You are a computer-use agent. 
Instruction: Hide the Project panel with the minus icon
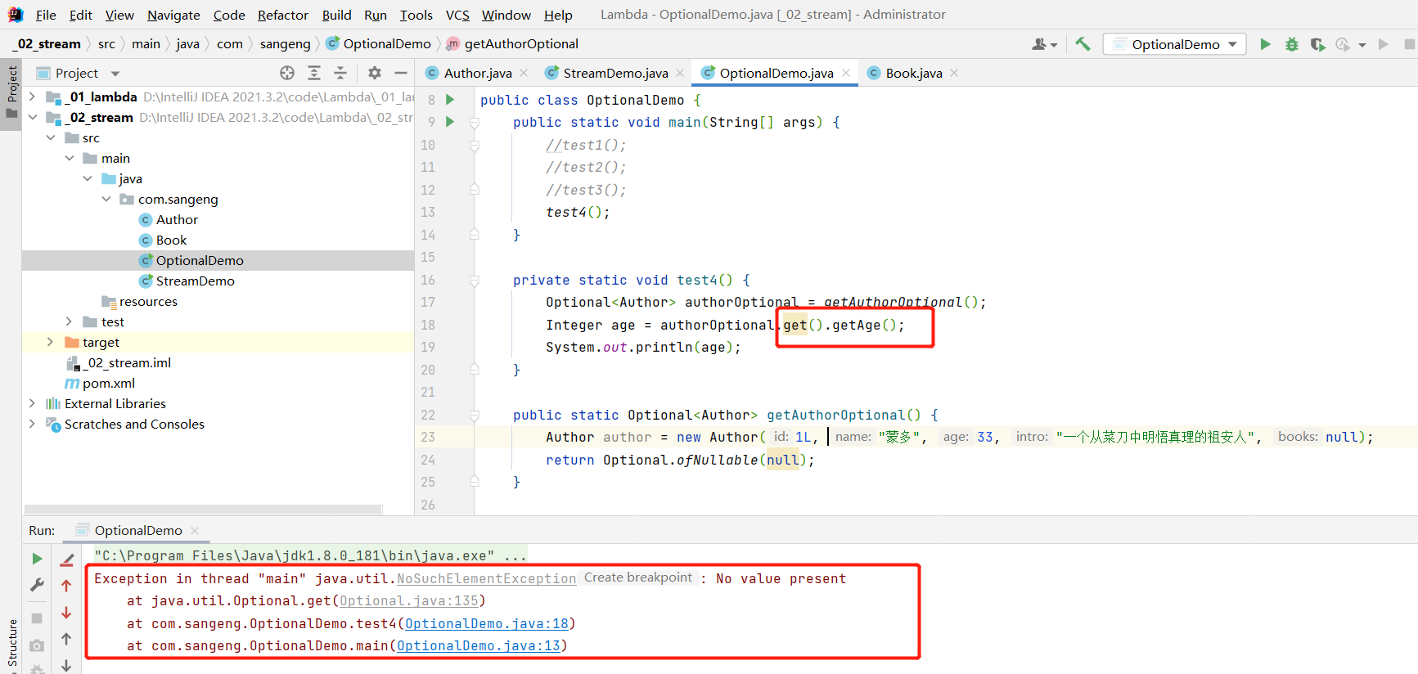click(401, 73)
